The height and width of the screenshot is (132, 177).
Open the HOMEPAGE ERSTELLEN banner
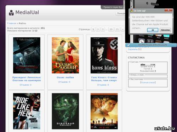(151, 45)
